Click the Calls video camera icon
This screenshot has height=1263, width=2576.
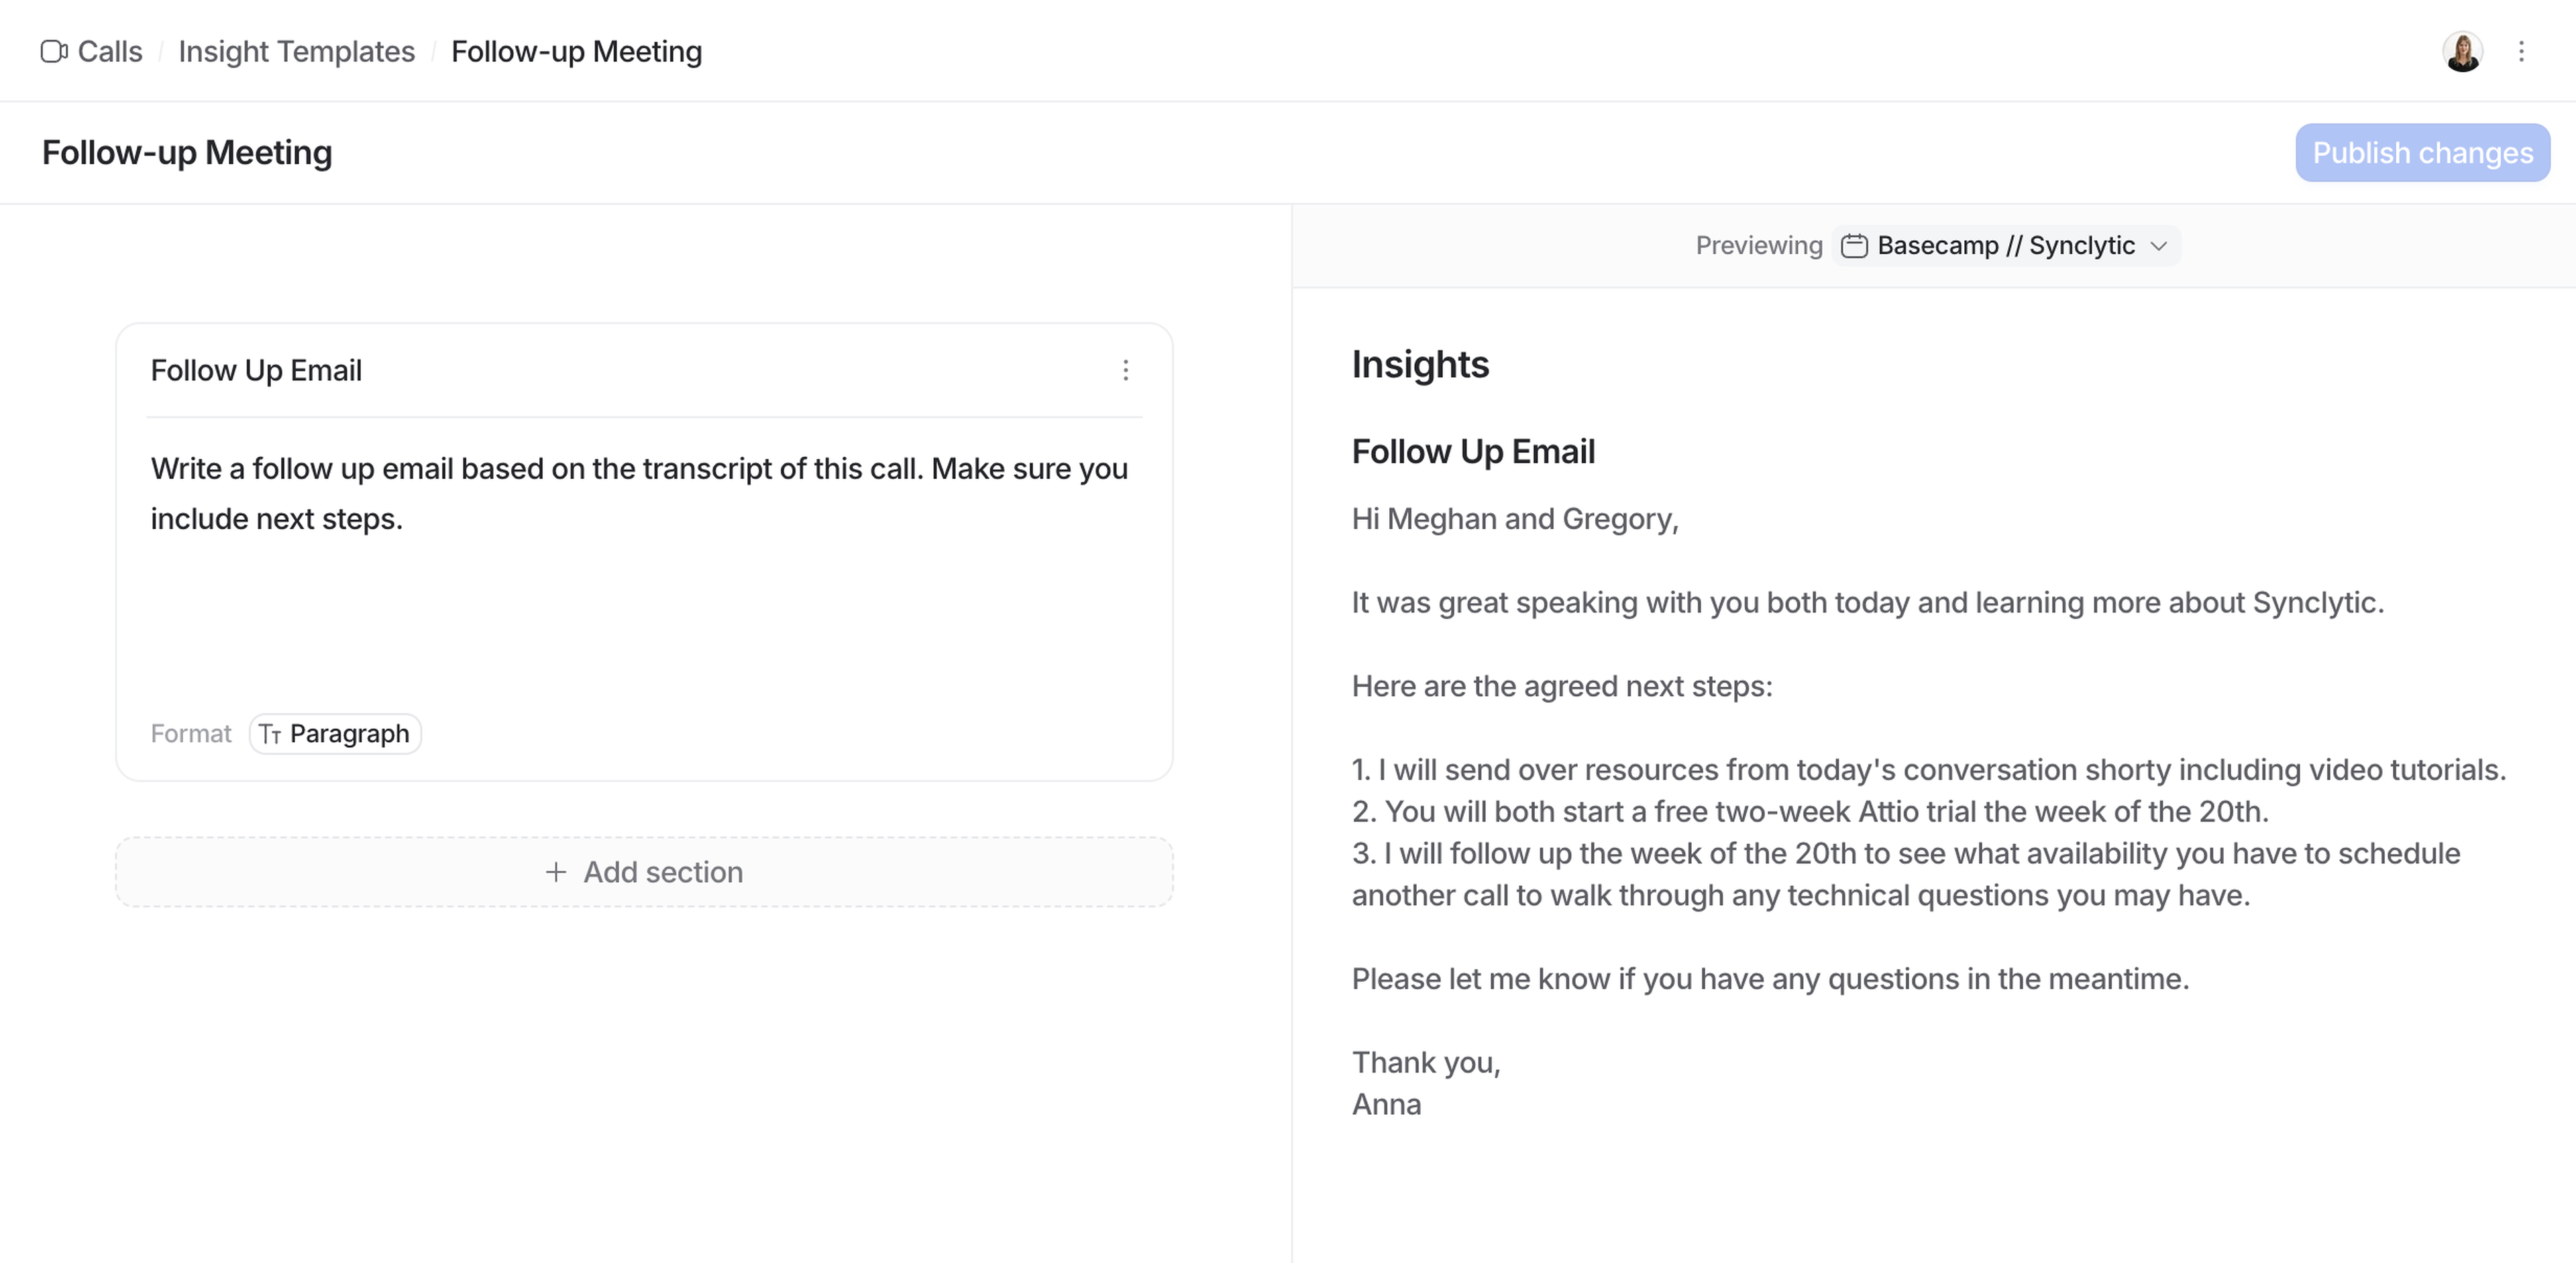pyautogui.click(x=54, y=51)
